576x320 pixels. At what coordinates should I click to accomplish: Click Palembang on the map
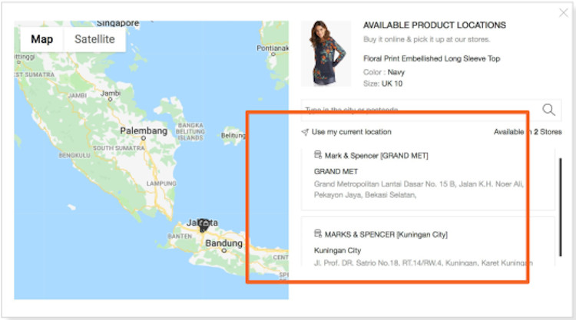pyautogui.click(x=144, y=131)
